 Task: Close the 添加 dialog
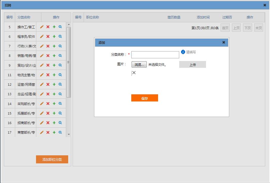point(224,42)
